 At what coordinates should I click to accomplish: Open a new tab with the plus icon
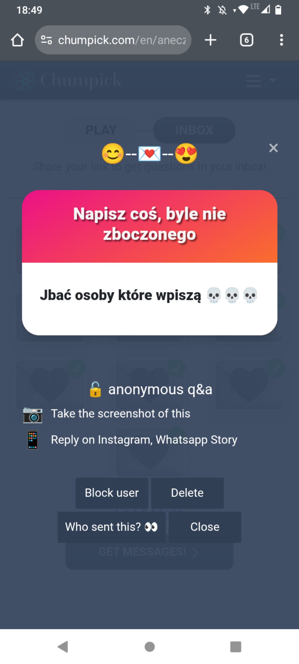[210, 40]
